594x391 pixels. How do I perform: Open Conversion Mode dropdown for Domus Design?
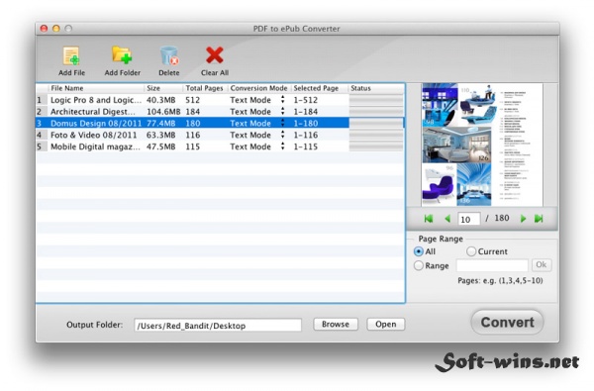[x=282, y=123]
